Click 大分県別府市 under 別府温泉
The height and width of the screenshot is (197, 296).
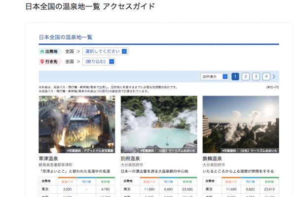coord(132,165)
